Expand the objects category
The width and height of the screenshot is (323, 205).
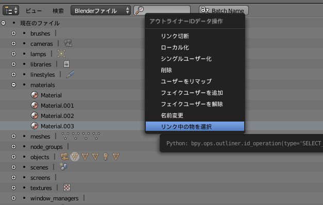(x=13, y=157)
